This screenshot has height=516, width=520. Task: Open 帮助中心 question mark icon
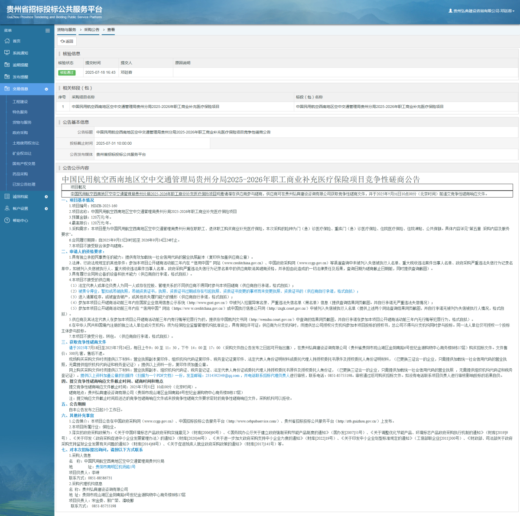click(7, 221)
